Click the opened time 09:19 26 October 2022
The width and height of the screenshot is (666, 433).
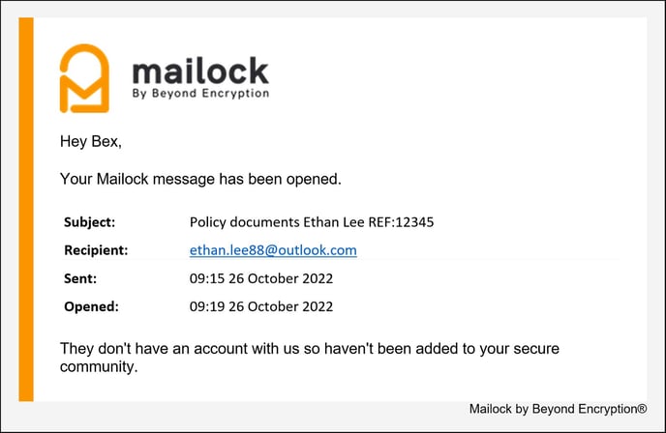coord(261,306)
